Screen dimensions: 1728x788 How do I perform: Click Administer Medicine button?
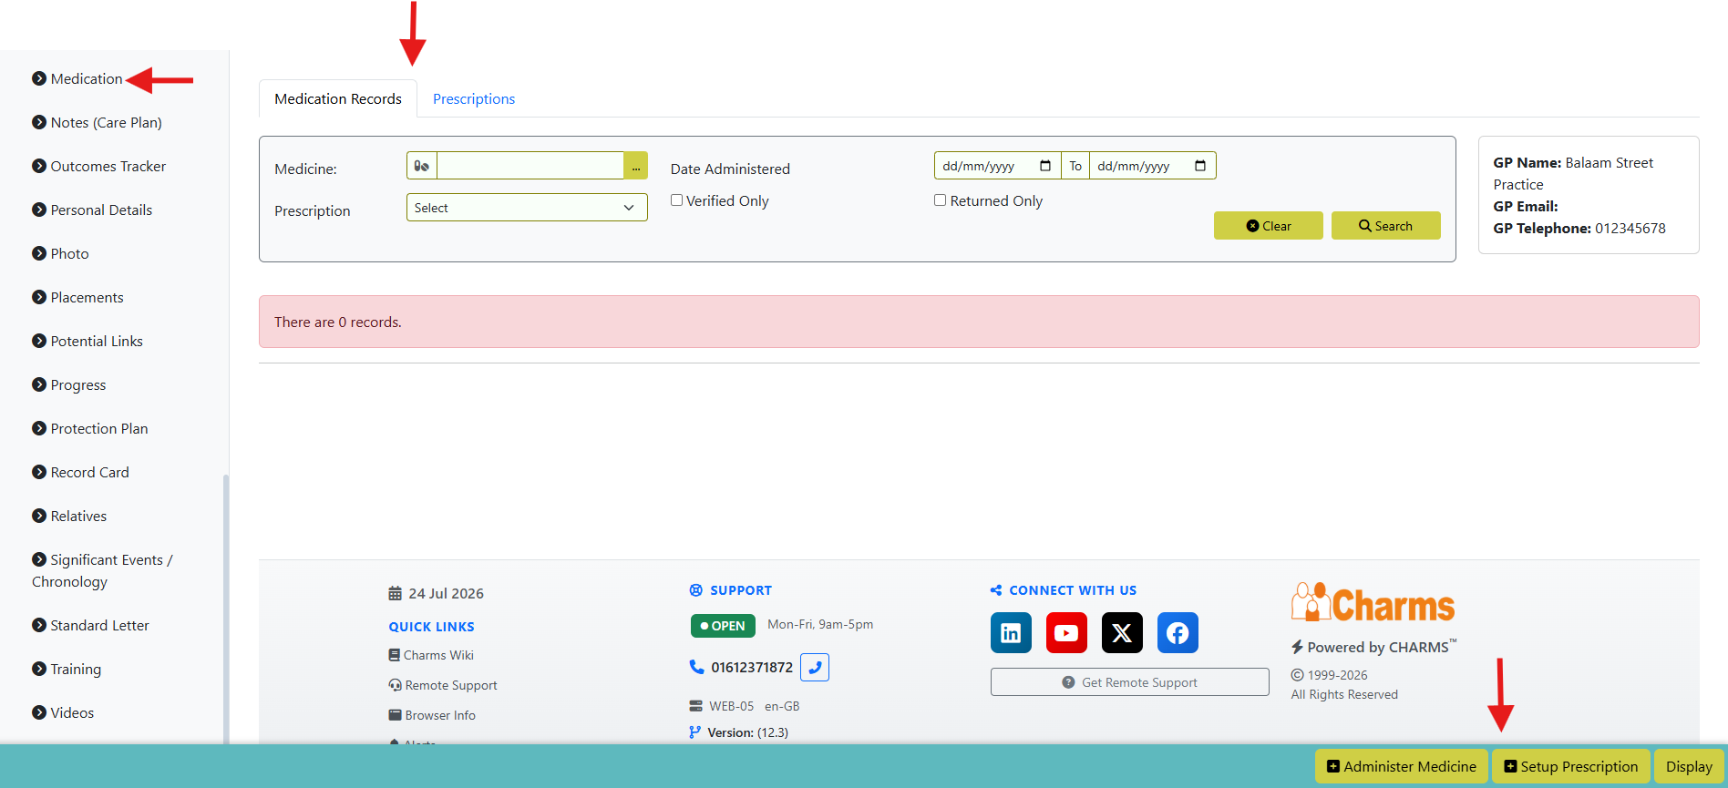(1402, 766)
